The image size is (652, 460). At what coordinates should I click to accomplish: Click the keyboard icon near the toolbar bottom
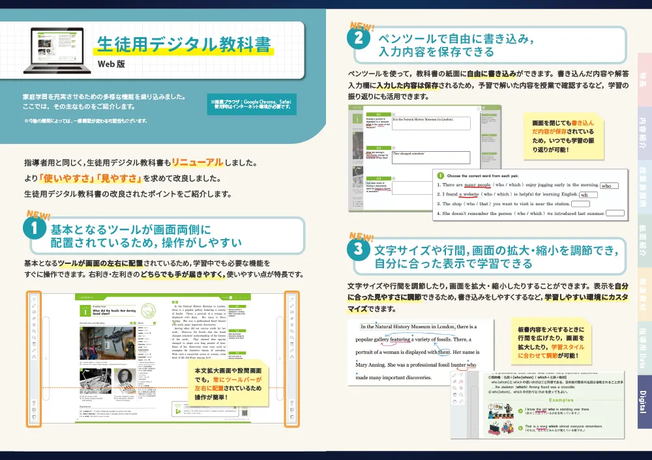34,409
